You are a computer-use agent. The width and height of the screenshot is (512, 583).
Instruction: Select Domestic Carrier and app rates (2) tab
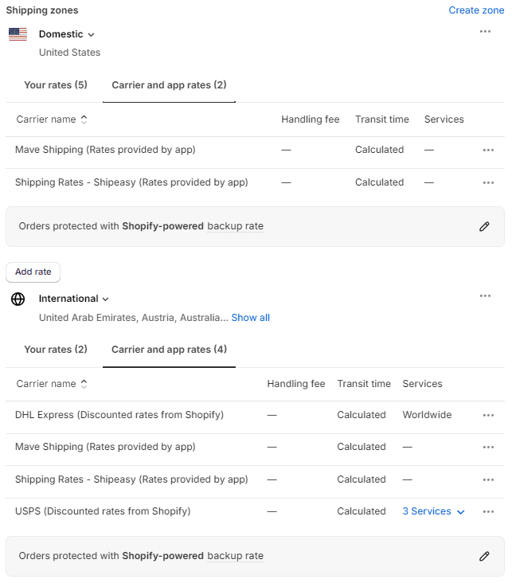pos(169,84)
